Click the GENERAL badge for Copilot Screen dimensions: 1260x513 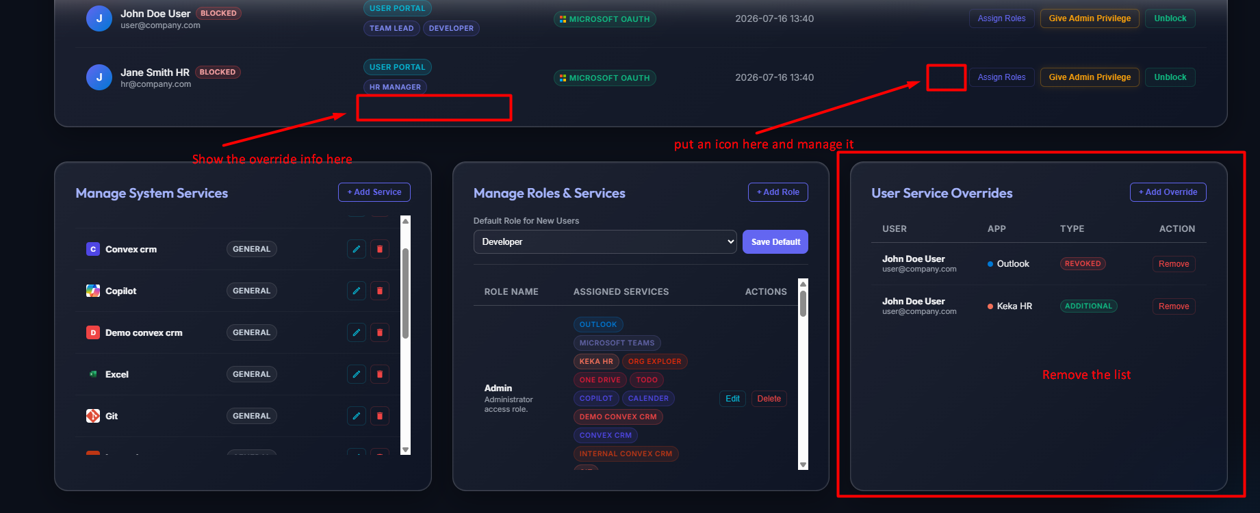[x=251, y=291]
